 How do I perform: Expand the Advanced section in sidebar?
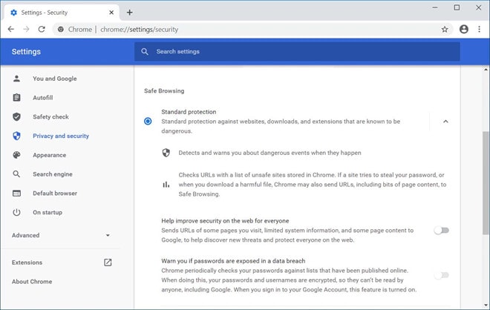[x=61, y=235]
